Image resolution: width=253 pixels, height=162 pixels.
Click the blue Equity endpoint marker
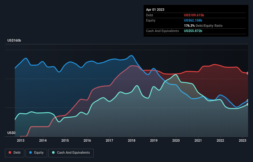pos(248,101)
